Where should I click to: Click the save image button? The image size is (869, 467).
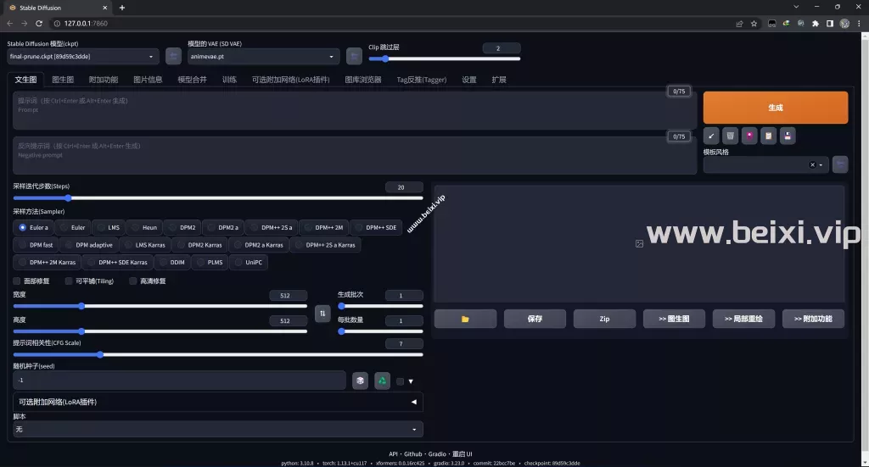point(535,319)
